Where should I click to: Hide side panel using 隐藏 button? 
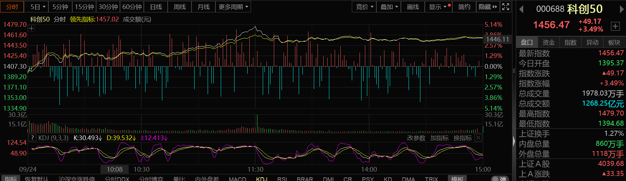488,7
